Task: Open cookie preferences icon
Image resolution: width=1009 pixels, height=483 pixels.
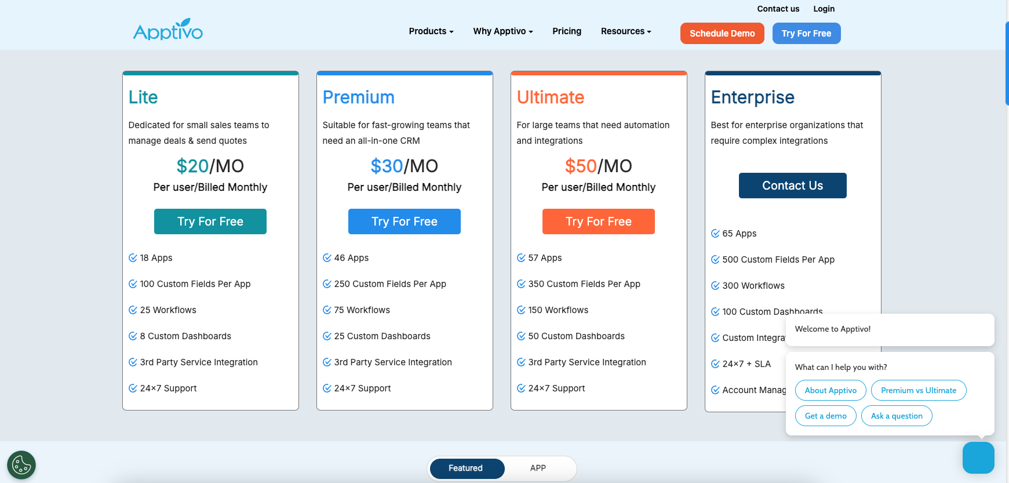Action: 21,465
